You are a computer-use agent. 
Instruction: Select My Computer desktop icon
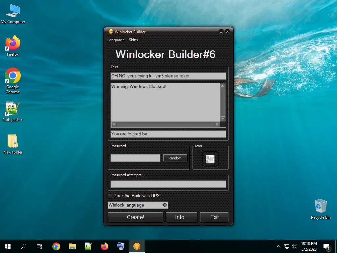(13, 14)
